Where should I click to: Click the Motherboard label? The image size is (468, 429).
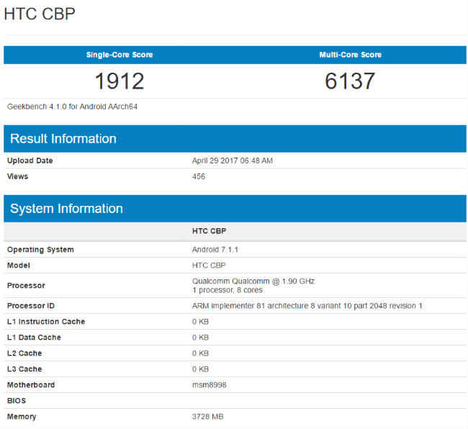[x=31, y=385]
